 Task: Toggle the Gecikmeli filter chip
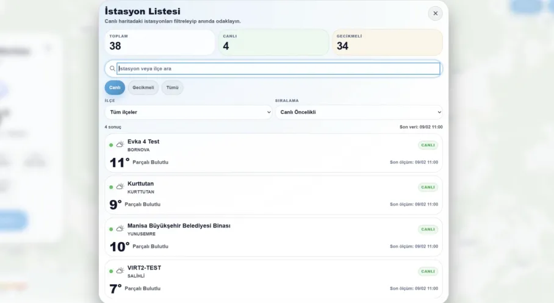pyautogui.click(x=143, y=88)
